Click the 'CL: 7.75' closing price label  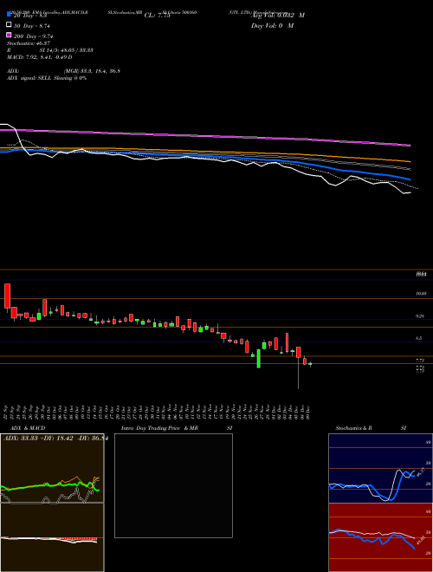click(x=158, y=16)
